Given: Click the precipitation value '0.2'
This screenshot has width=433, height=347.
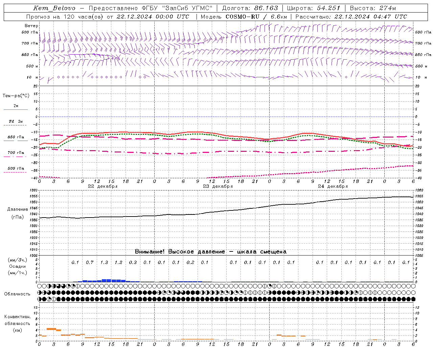Looking at the screenshot, I should click(x=190, y=262).
